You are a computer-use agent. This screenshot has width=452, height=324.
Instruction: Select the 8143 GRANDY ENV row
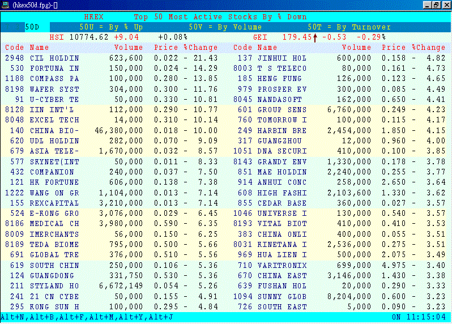click(339, 161)
